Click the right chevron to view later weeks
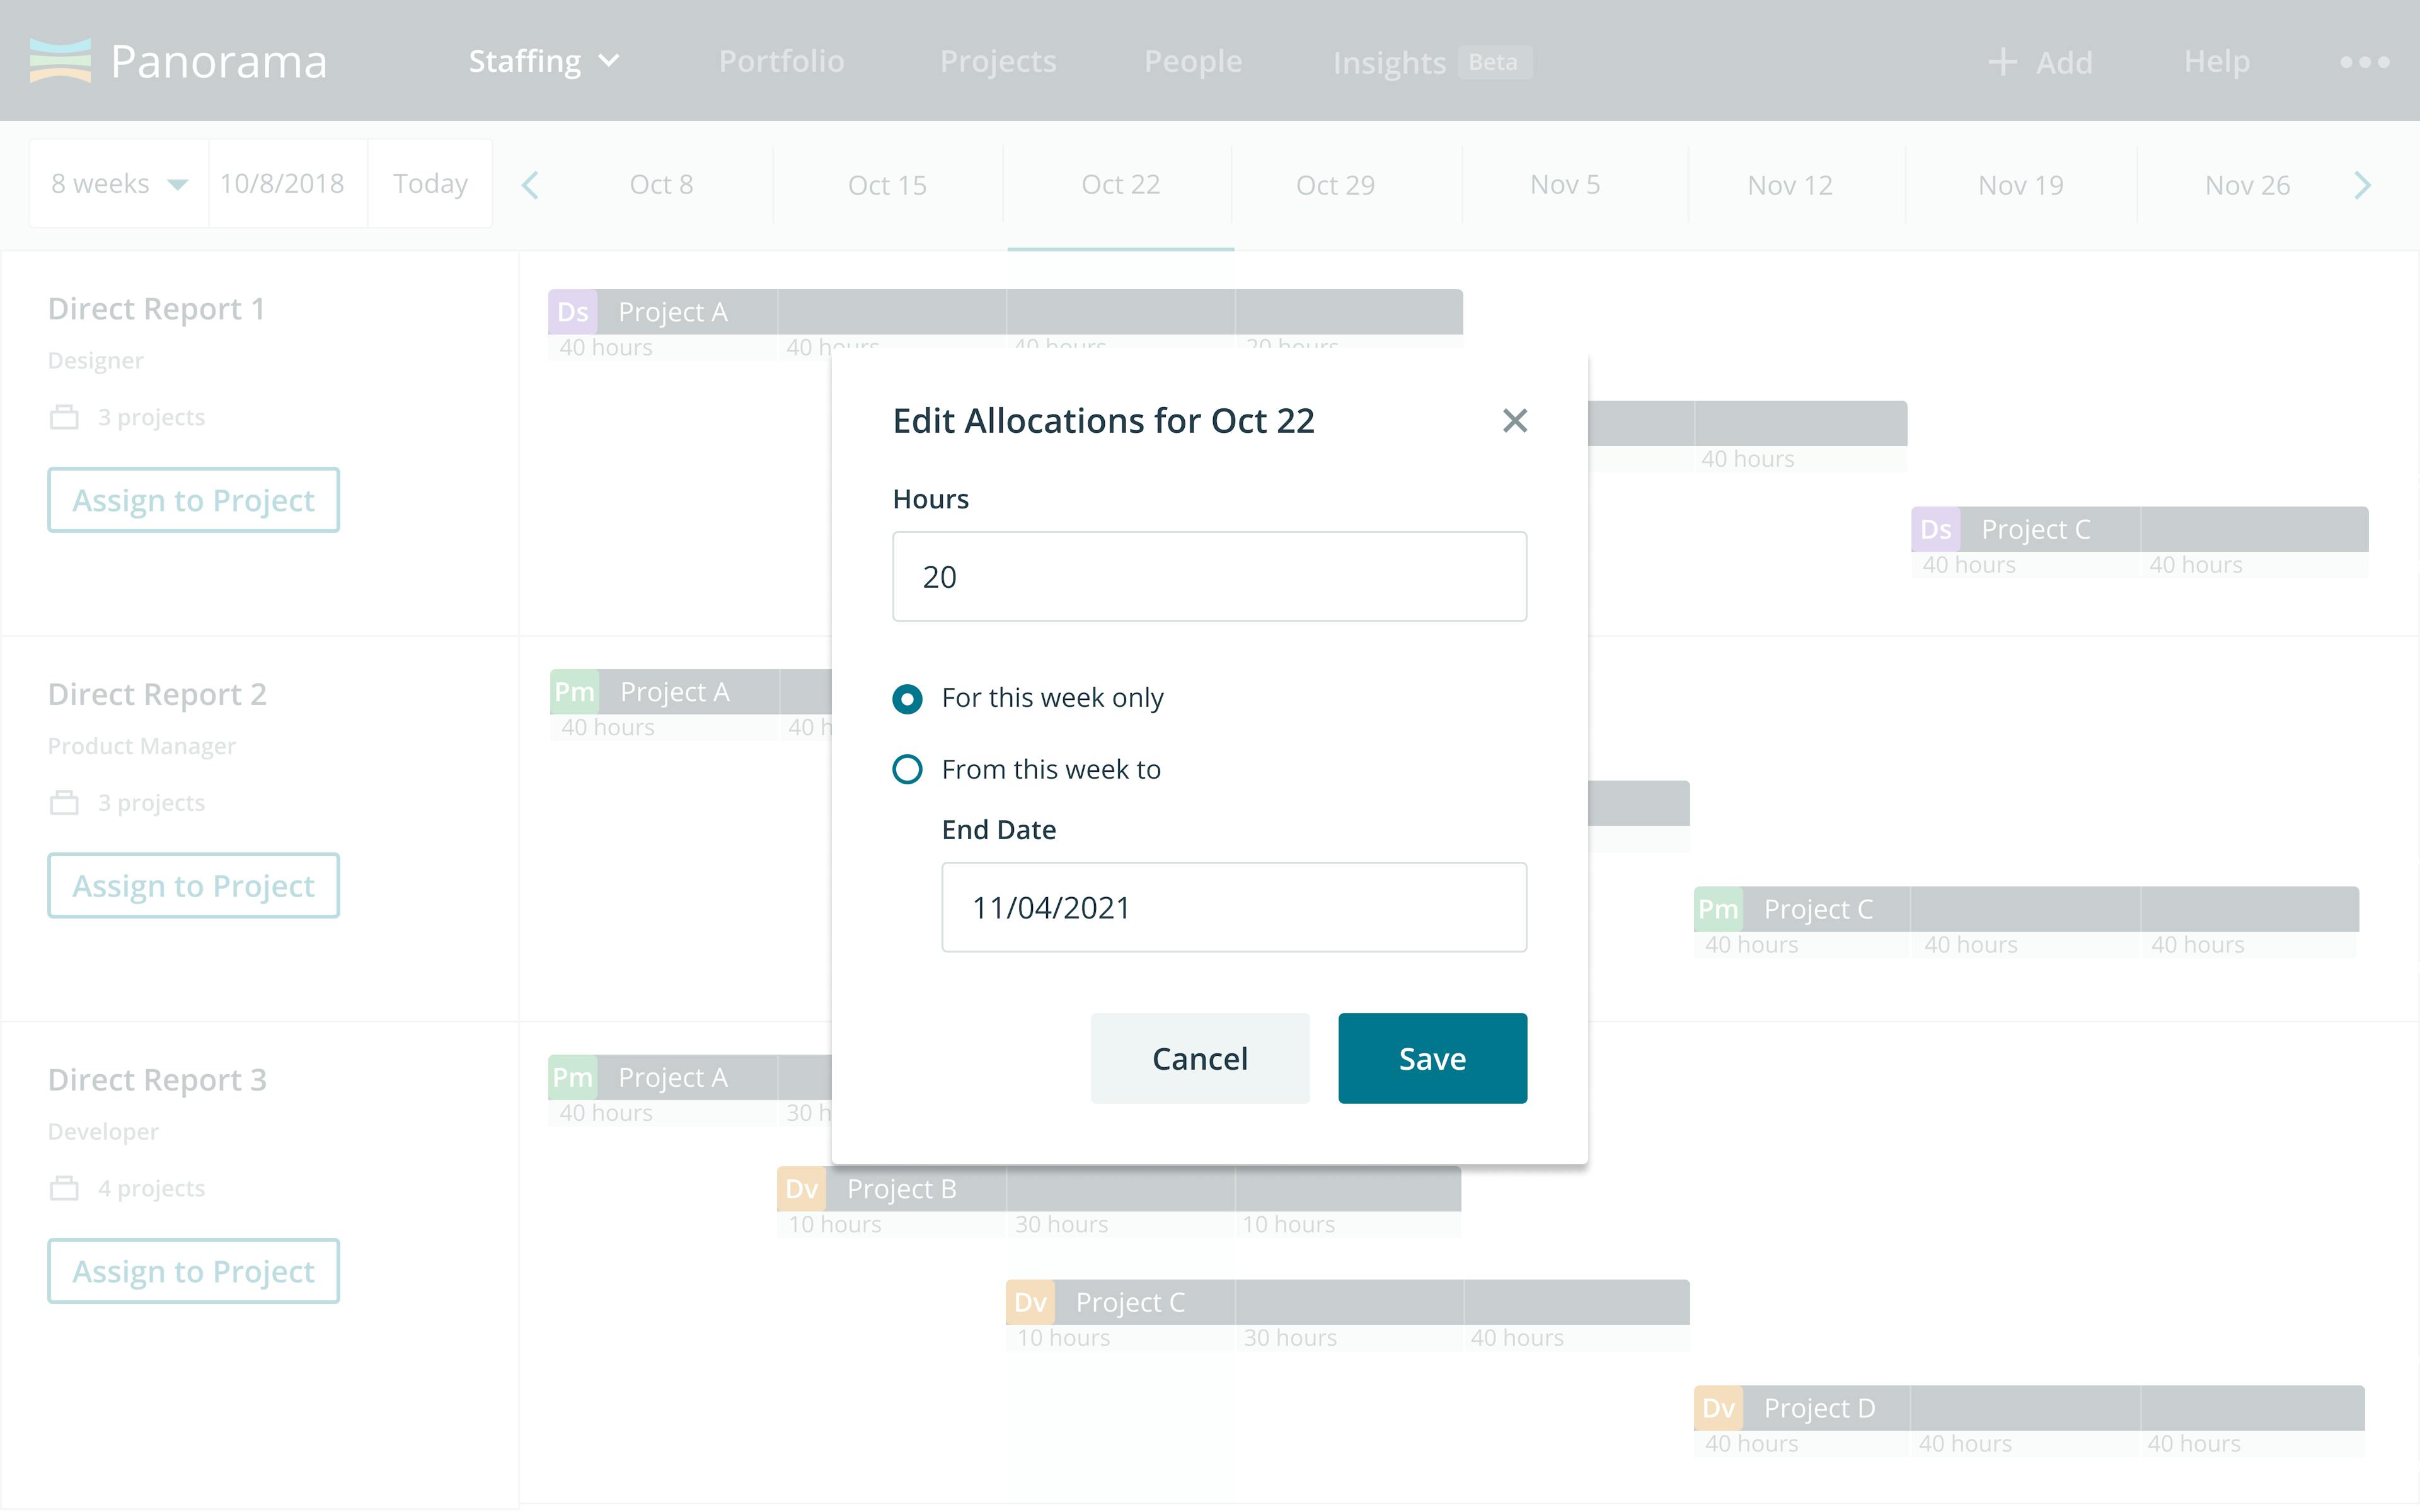The height and width of the screenshot is (1512, 2420). (2364, 184)
